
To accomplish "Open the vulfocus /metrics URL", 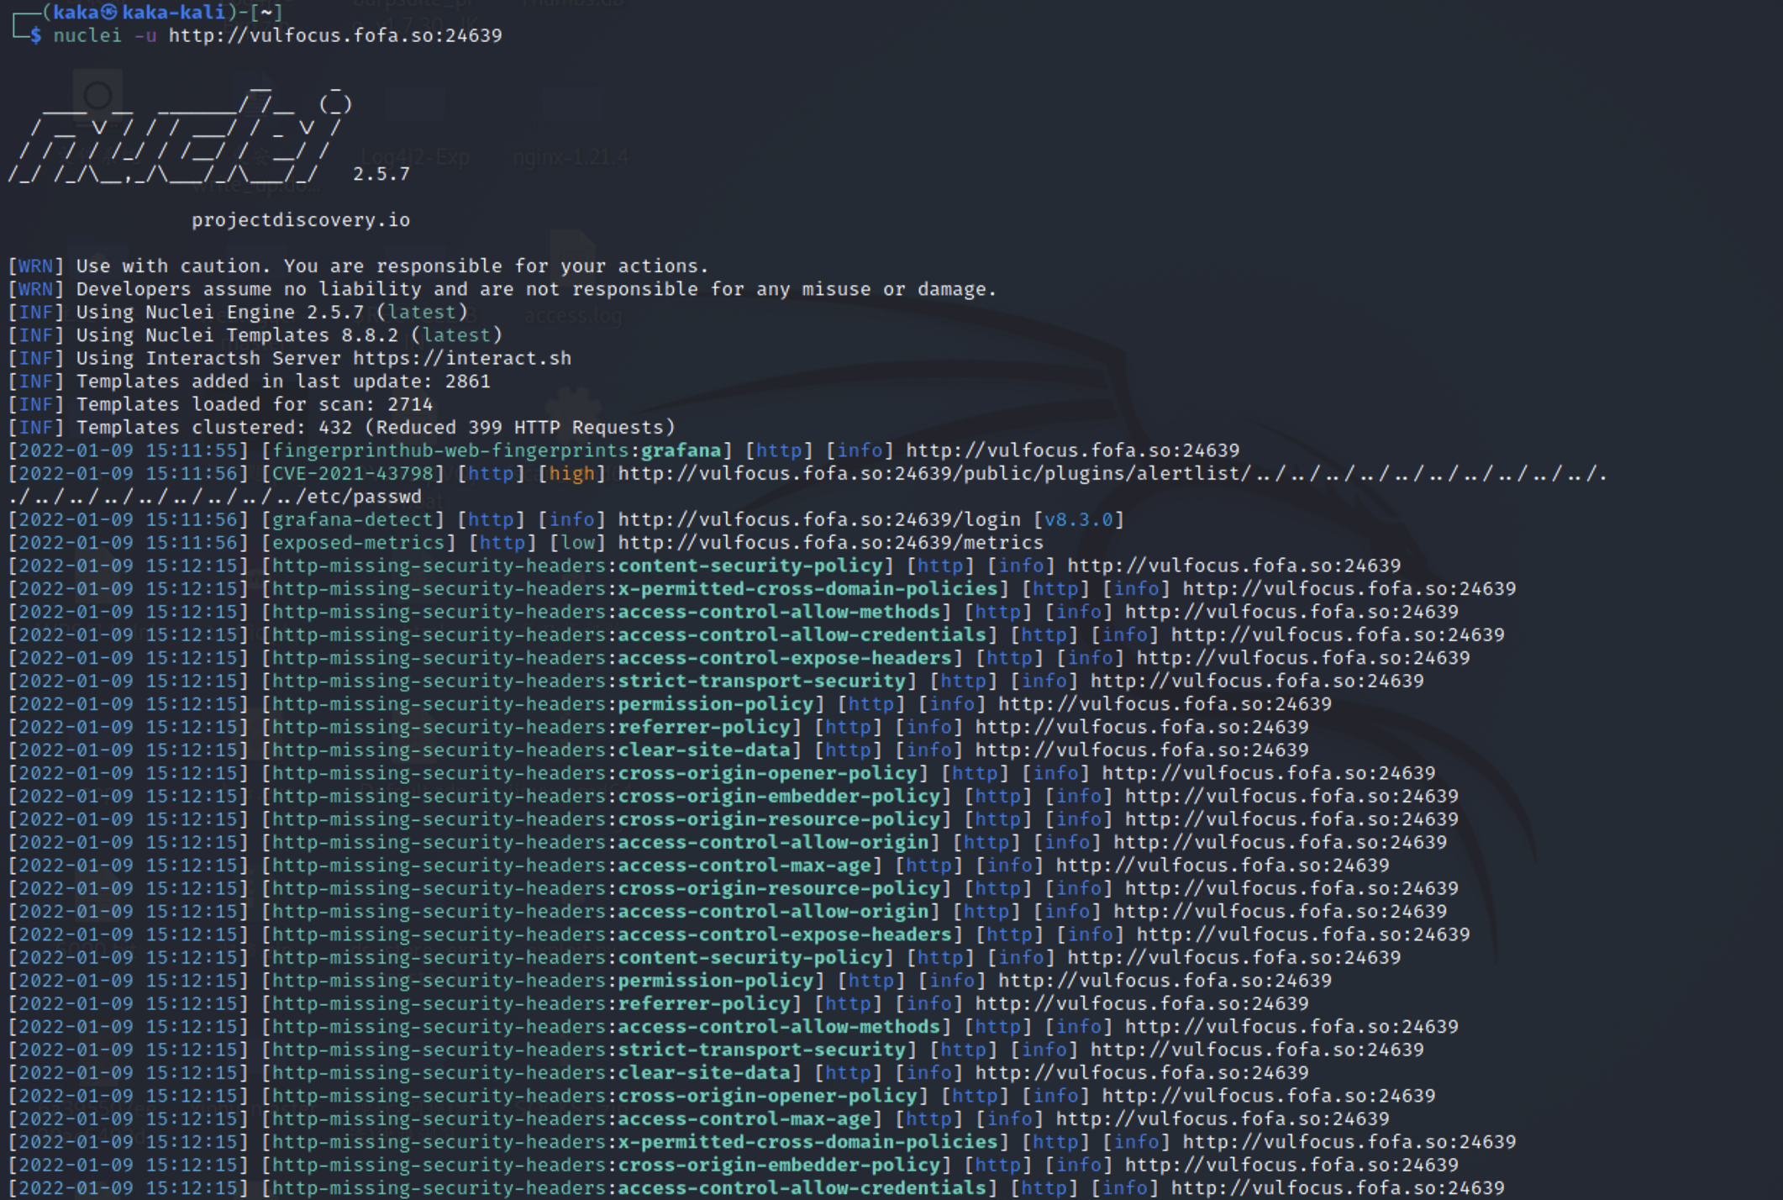I will [x=830, y=543].
